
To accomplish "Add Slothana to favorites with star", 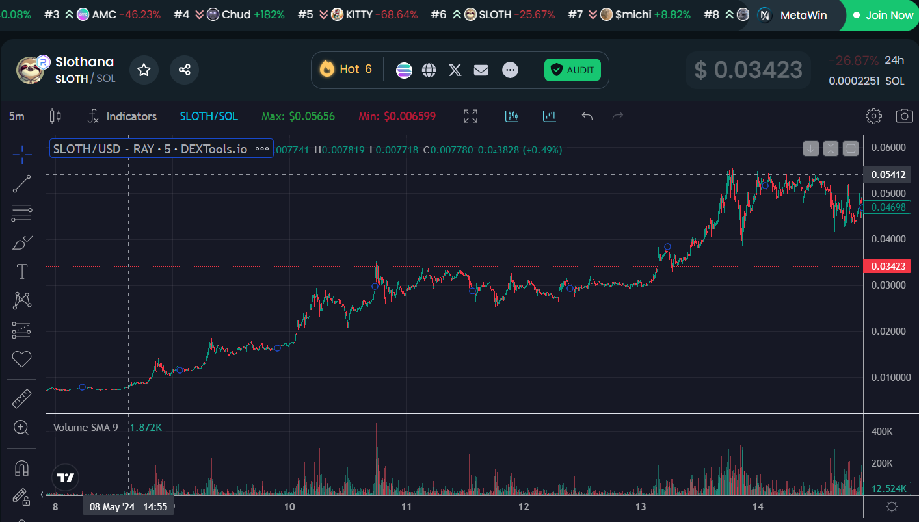I will [144, 70].
